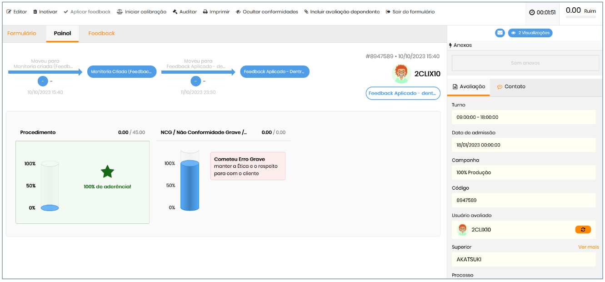Screen dimensions: 605x282
Task: Open the Feedback tab
Action: click(x=101, y=34)
